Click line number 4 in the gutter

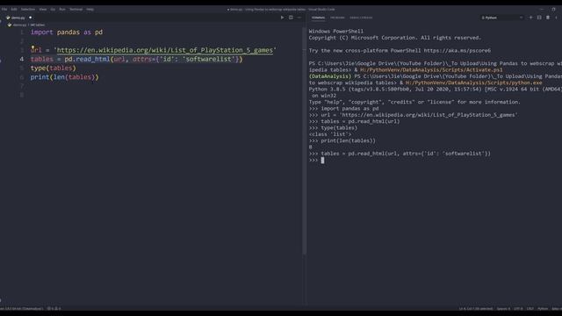pyautogui.click(x=22, y=59)
